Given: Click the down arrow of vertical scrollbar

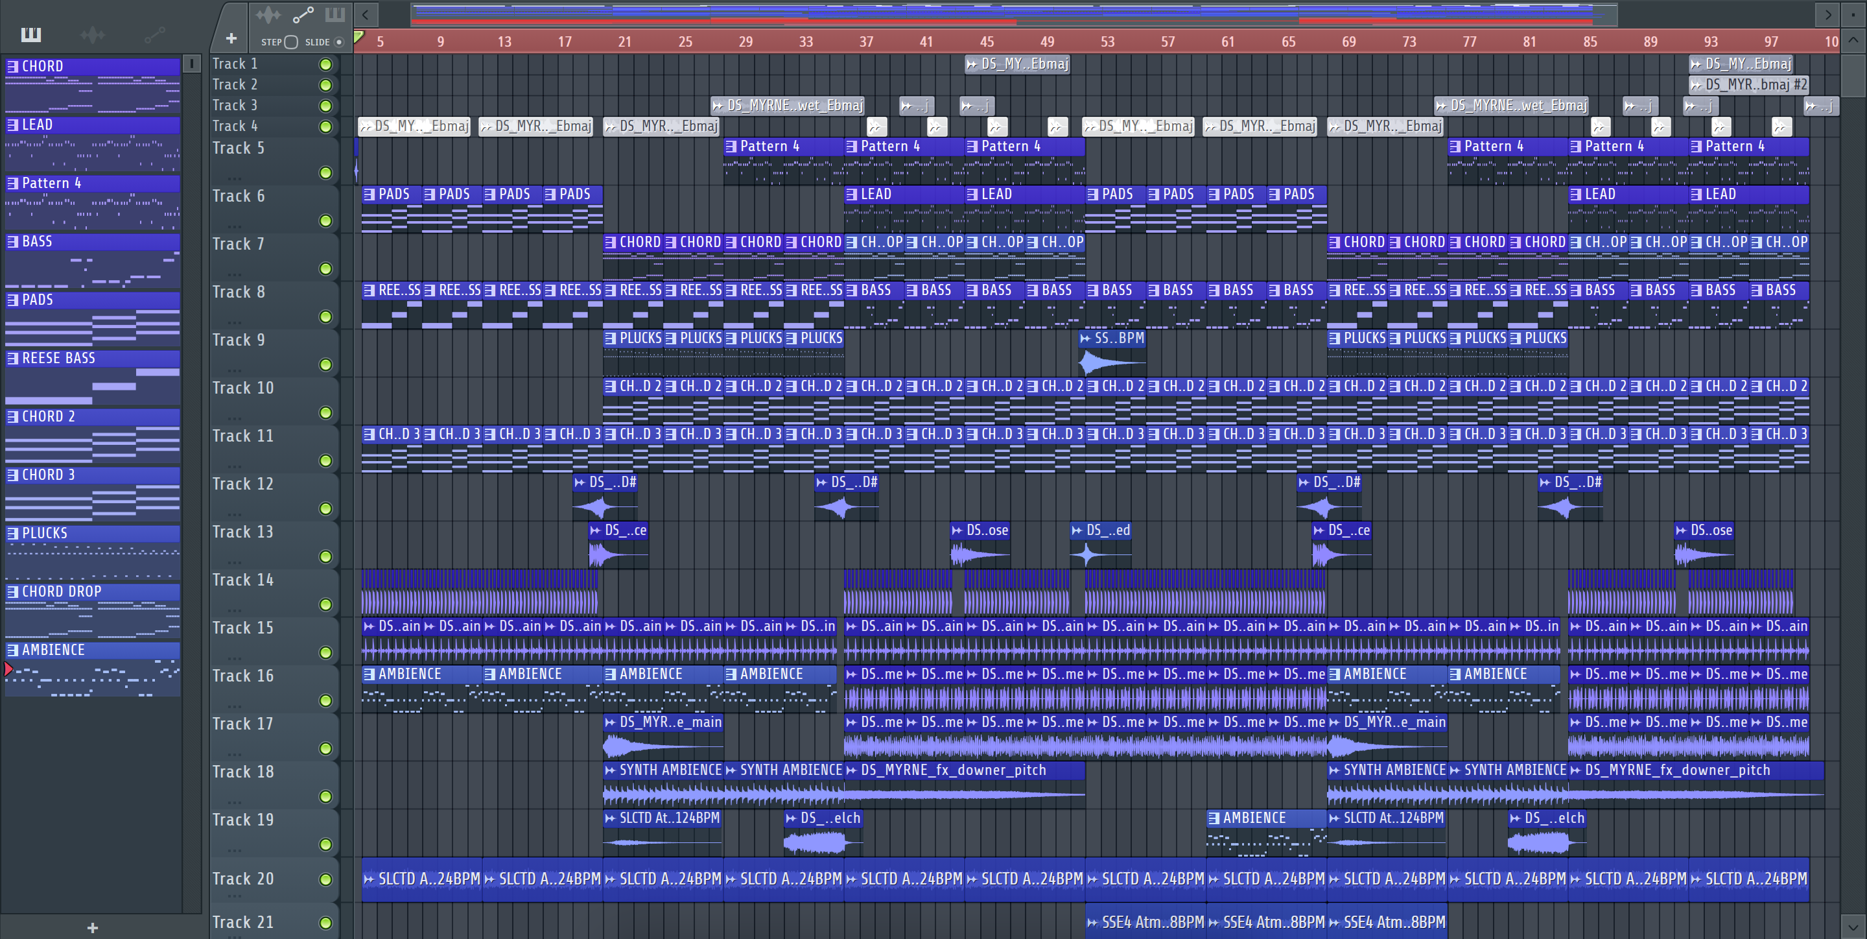Looking at the screenshot, I should coord(1853,926).
